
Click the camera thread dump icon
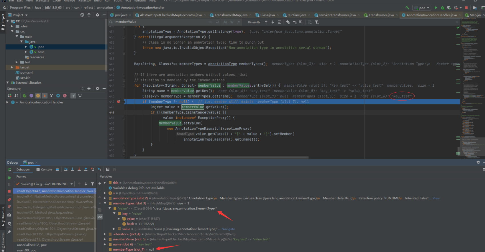click(9, 215)
